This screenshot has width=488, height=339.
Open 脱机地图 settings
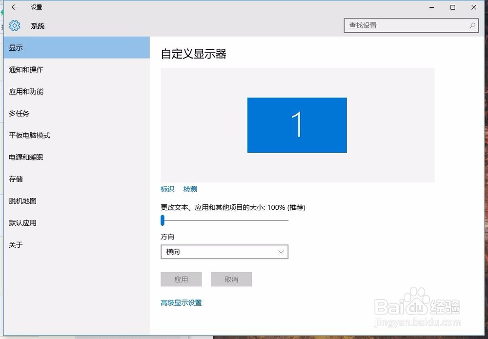(77, 201)
